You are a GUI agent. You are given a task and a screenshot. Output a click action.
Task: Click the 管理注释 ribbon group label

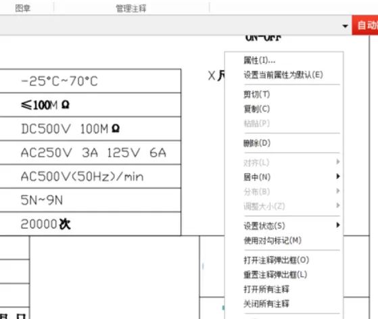click(x=131, y=9)
